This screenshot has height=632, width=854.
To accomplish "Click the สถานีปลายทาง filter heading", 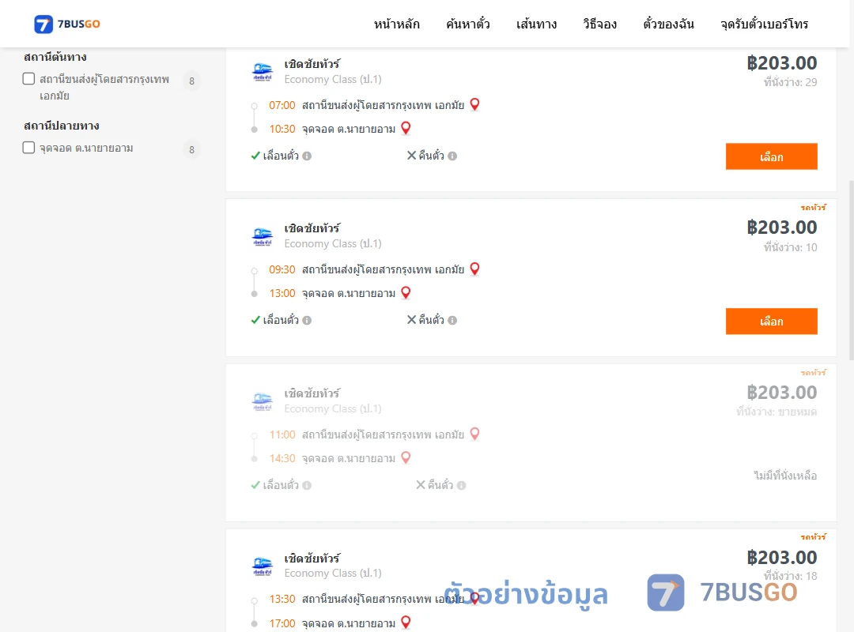I will pos(62,126).
